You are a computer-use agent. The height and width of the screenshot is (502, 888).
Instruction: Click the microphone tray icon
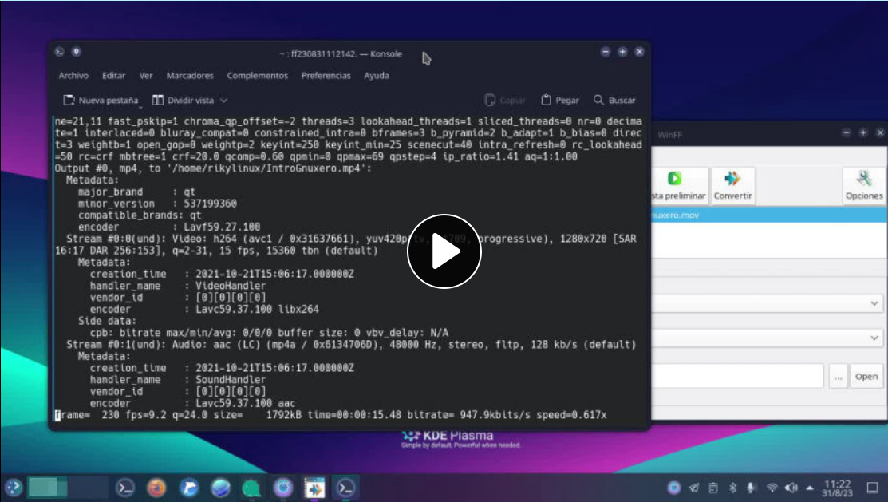(751, 488)
